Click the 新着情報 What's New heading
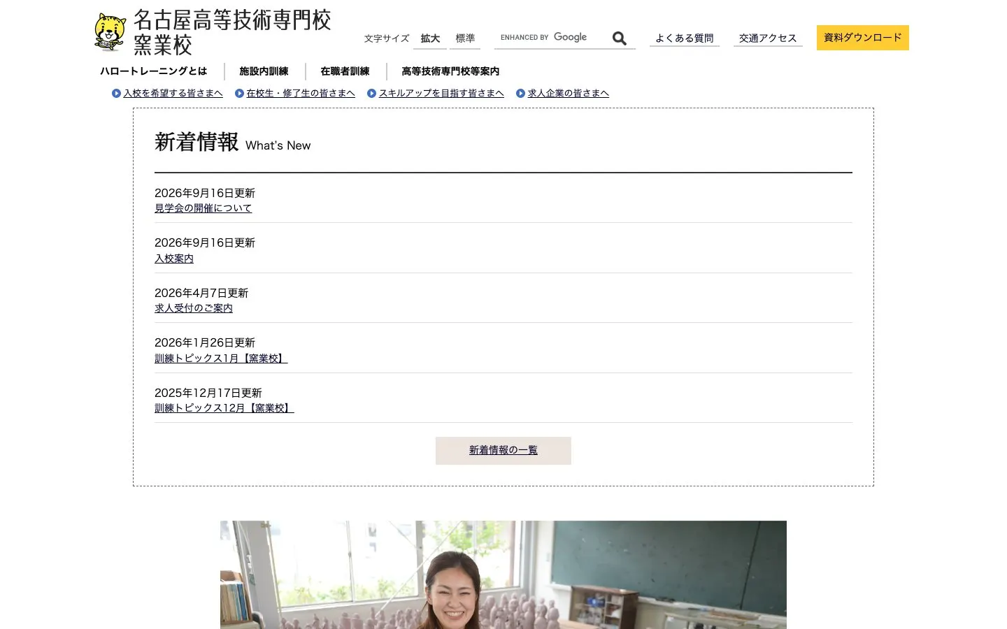 tap(233, 143)
